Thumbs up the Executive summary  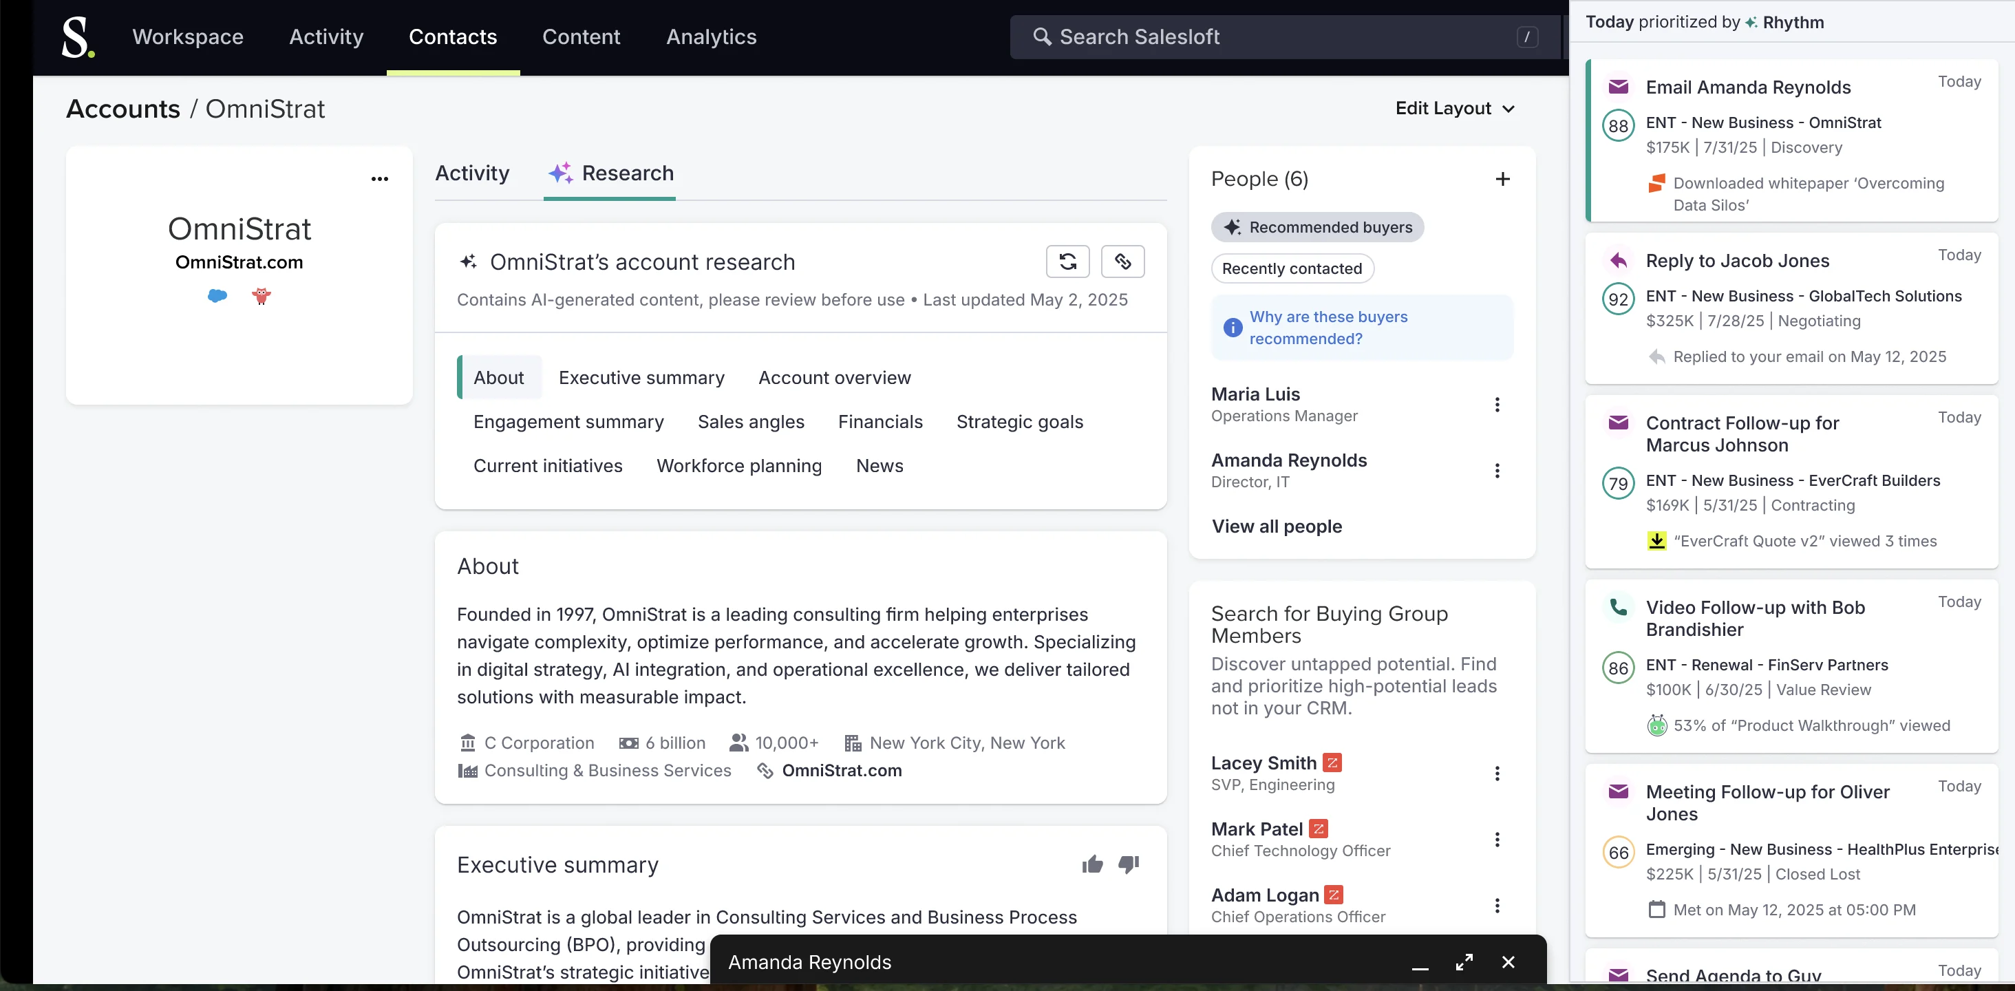pos(1093,864)
